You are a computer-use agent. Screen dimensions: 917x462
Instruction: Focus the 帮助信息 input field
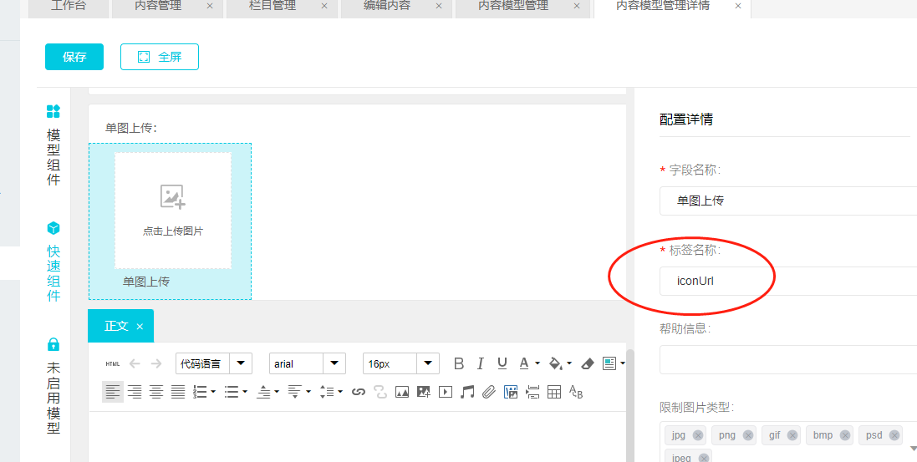(788, 359)
